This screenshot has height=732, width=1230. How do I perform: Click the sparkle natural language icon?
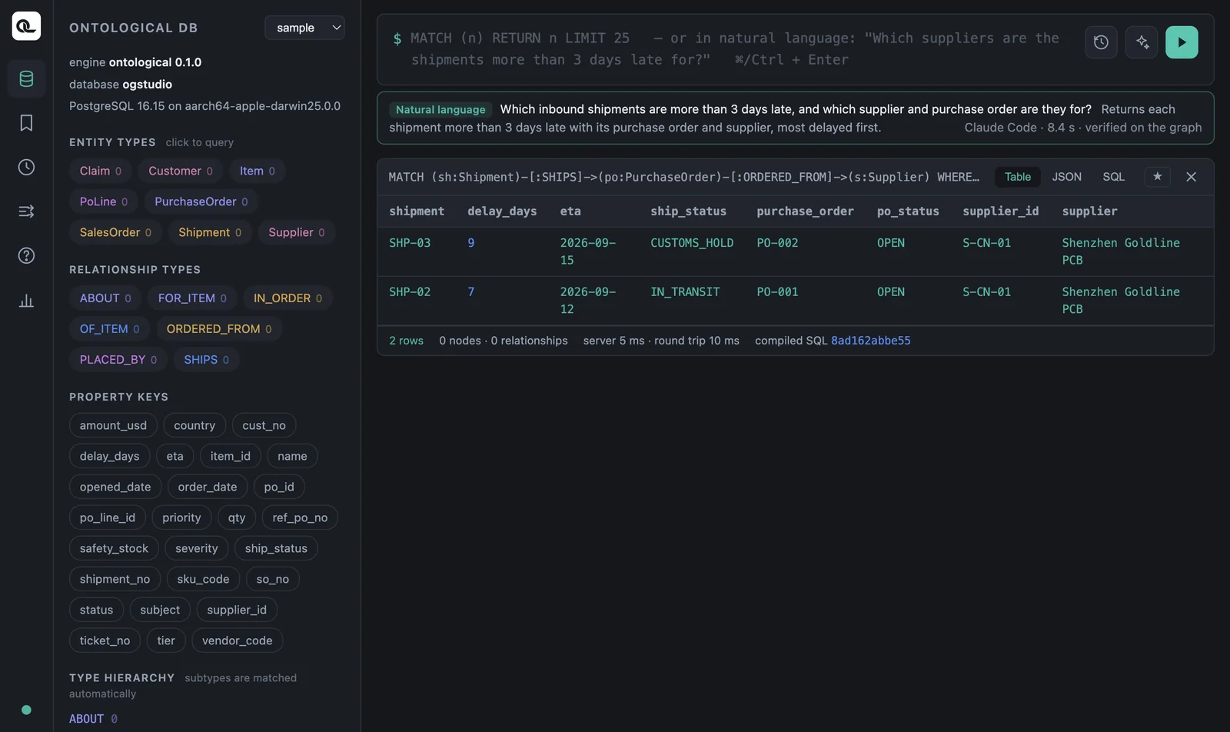1142,42
